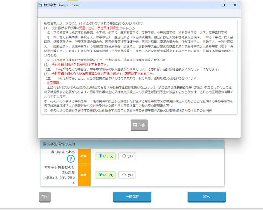Maximize the 勤労学生 popup window

(x=223, y=5)
